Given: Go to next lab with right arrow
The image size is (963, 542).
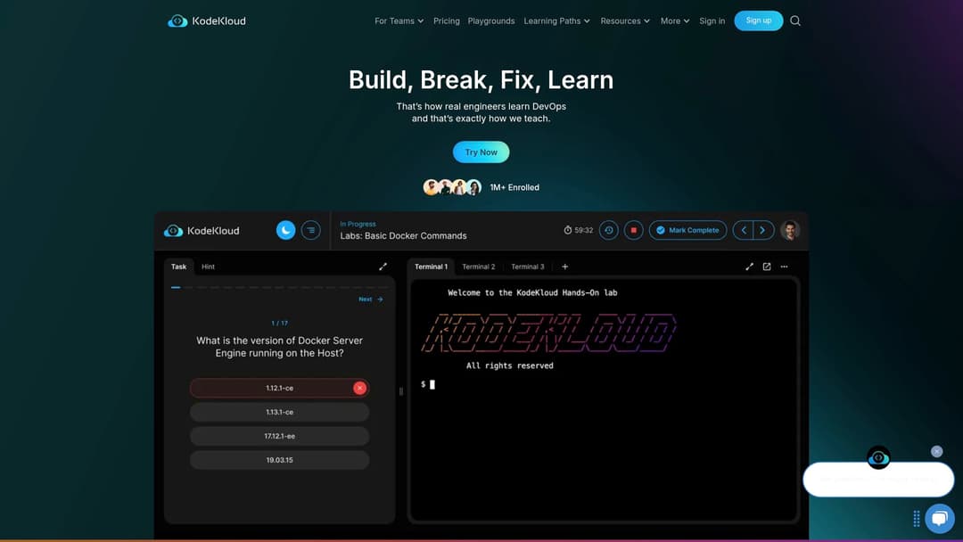Looking at the screenshot, I should [x=762, y=230].
